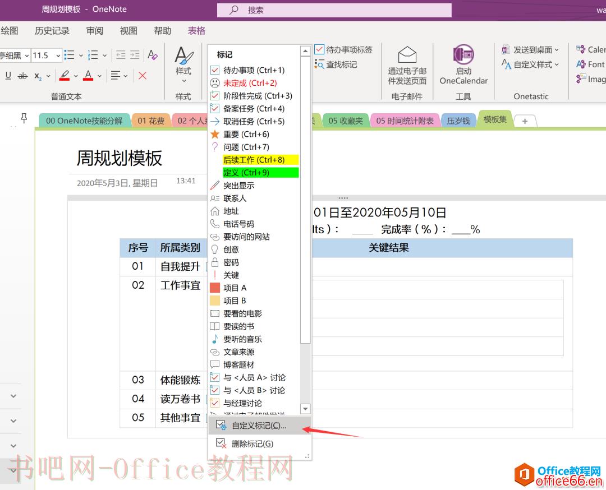Delete with the red X icon
Viewport: 606px width, 490px height.
[142, 75]
